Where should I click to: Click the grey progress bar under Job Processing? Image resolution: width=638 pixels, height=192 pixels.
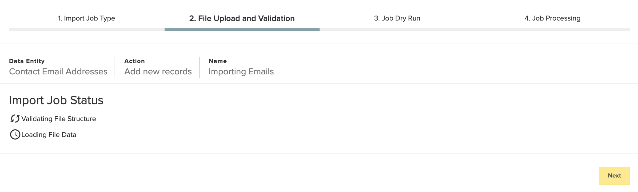pyautogui.click(x=552, y=29)
